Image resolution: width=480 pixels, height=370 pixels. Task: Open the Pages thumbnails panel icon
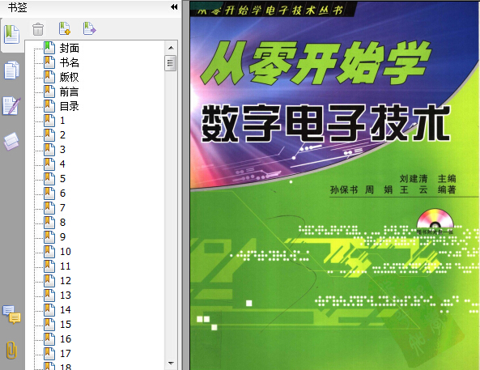[x=11, y=70]
